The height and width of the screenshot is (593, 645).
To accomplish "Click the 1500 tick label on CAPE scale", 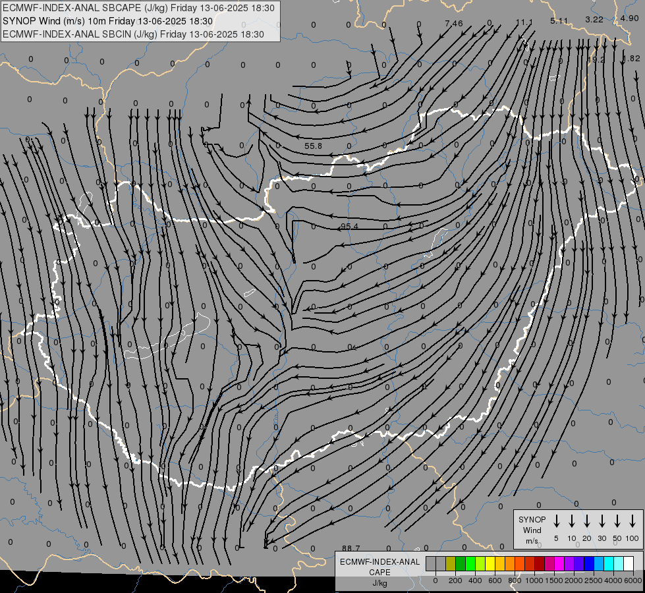I will coord(554,580).
